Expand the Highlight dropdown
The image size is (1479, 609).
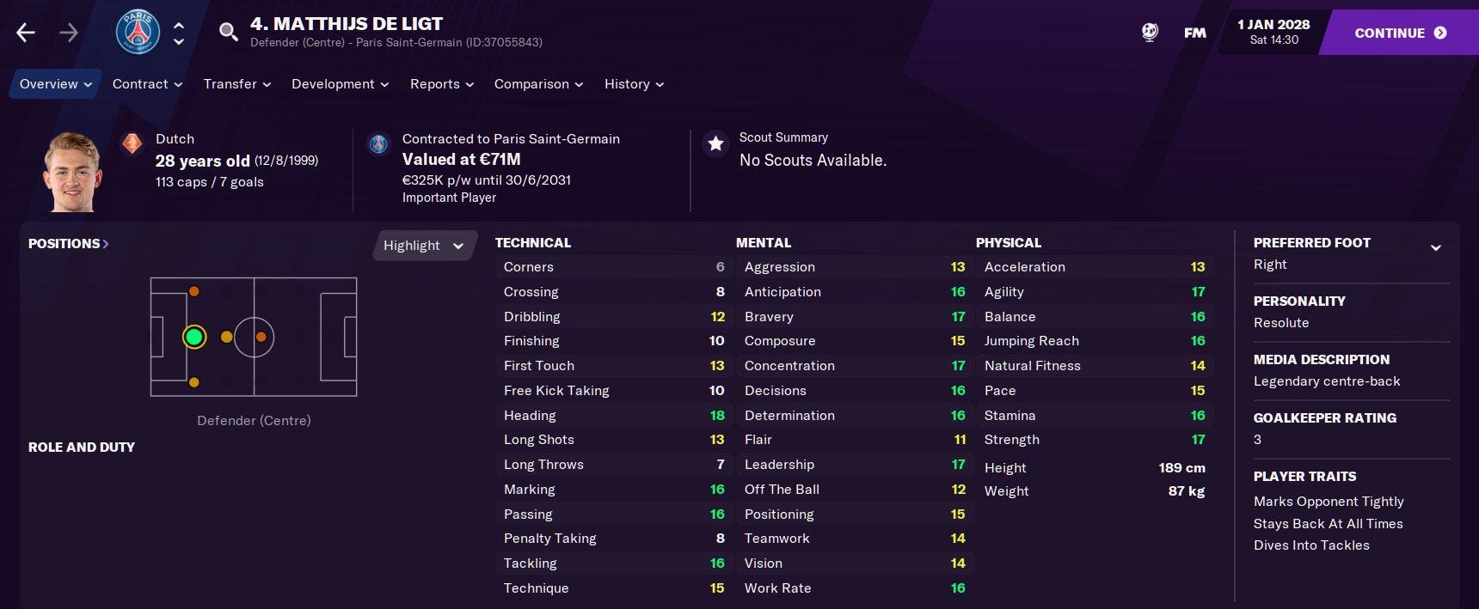(423, 246)
